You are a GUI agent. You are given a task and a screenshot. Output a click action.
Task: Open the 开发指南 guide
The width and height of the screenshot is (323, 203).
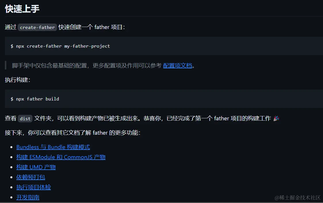tap(28, 197)
